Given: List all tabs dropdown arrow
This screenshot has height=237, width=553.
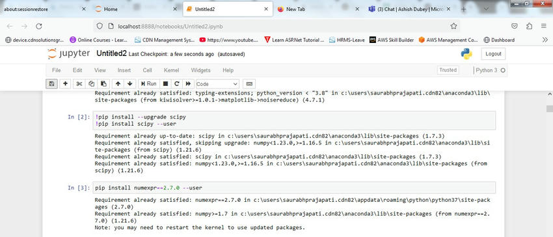Looking at the screenshot, I should point(486,9).
